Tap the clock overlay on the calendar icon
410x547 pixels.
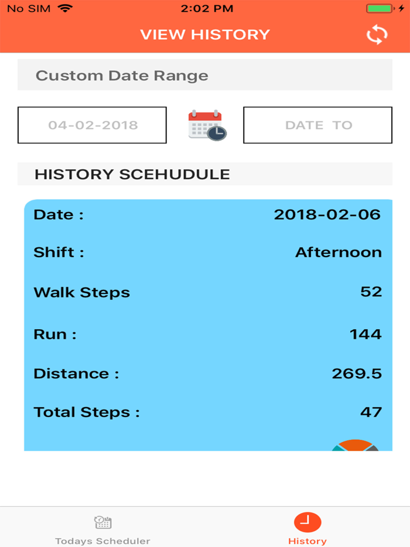(216, 133)
